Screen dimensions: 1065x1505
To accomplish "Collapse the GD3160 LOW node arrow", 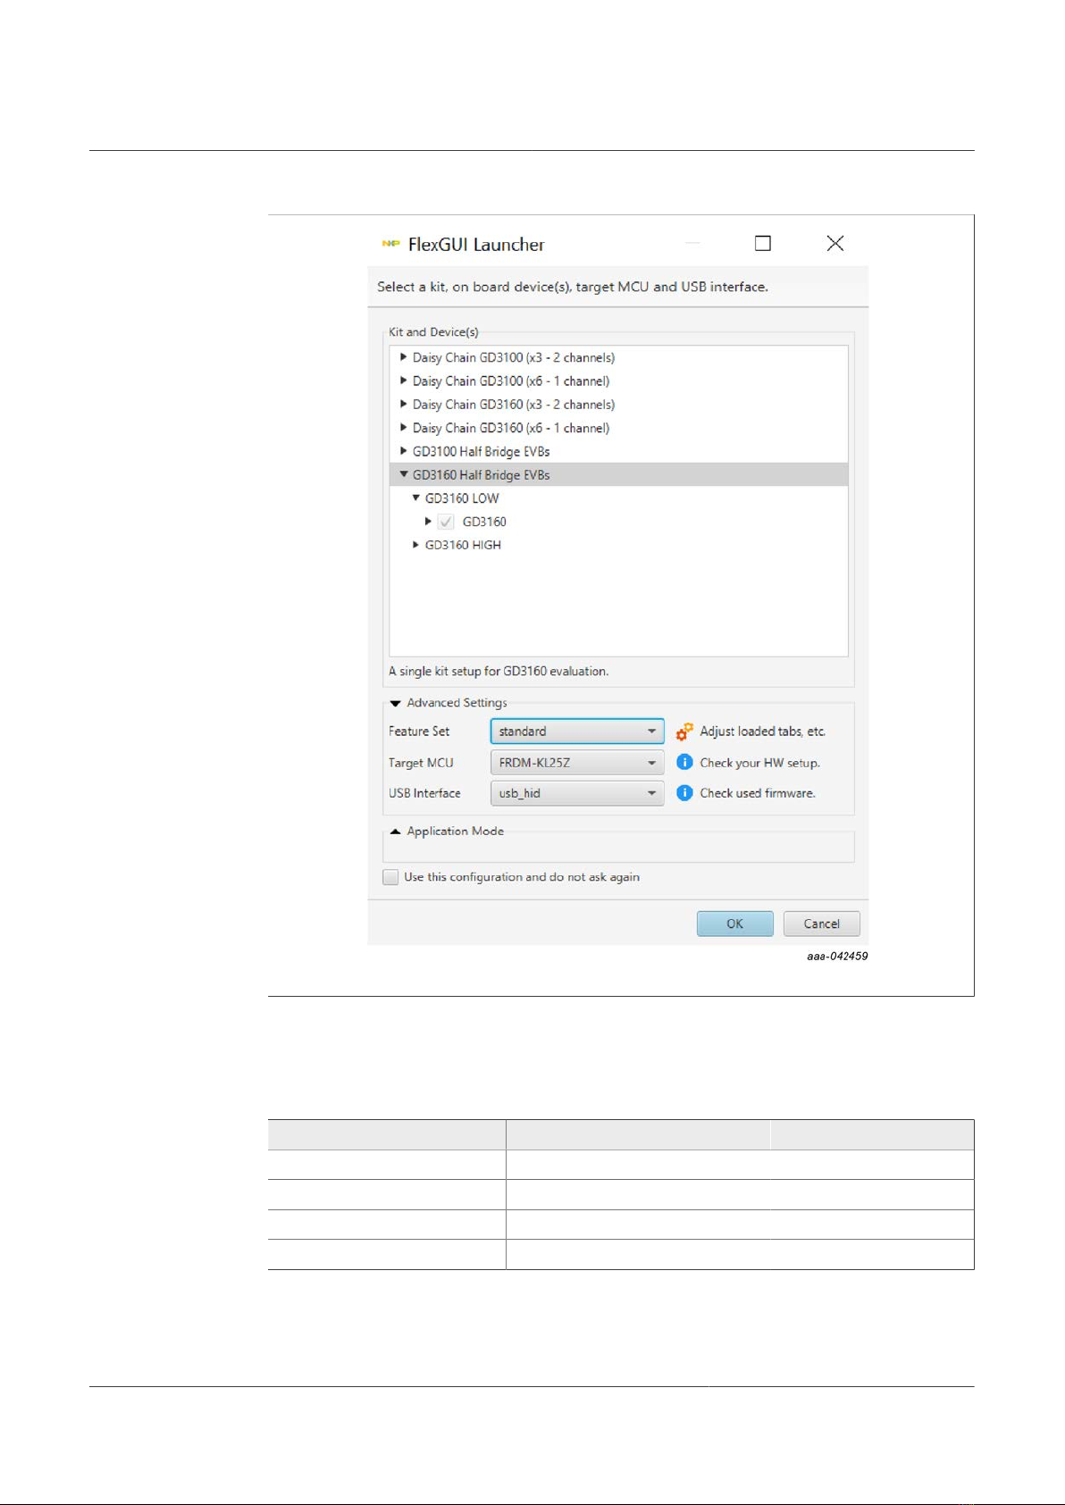I will pyautogui.click(x=416, y=497).
